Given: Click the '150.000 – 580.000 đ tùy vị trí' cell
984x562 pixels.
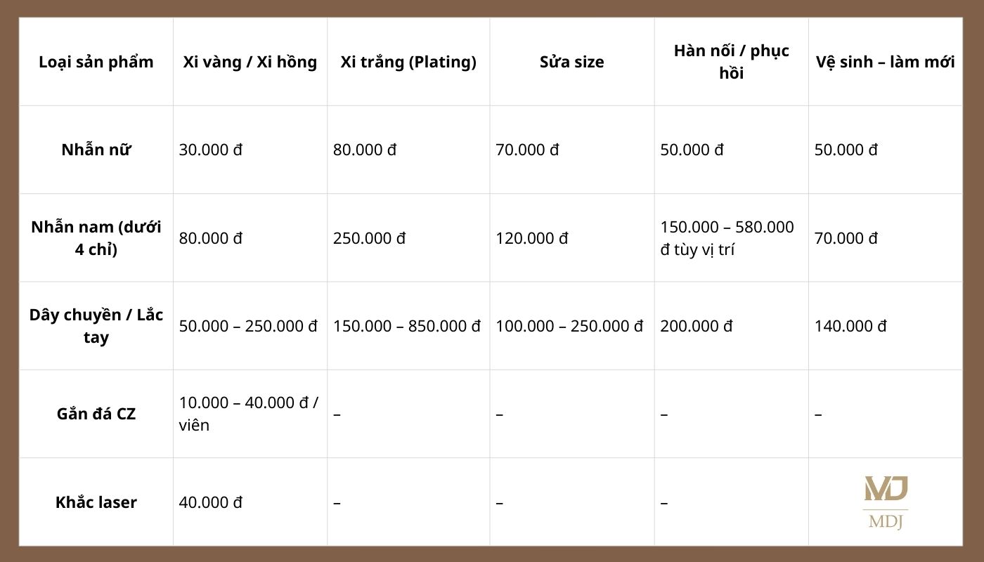Looking at the screenshot, I should [727, 238].
